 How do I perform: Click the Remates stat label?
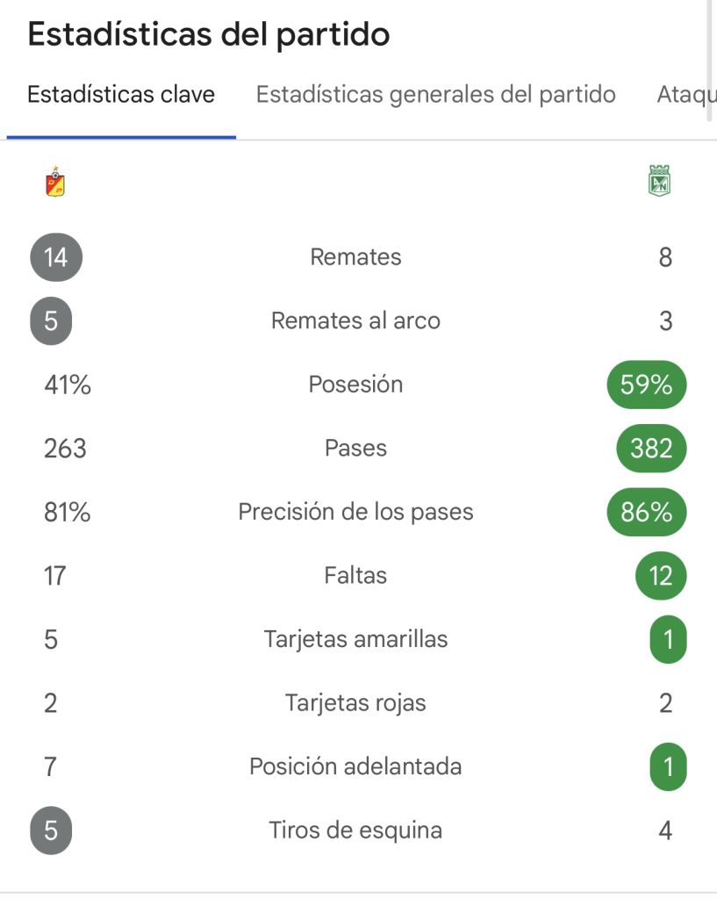(x=355, y=257)
